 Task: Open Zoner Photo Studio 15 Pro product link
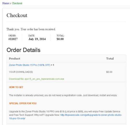pos(30,65)
